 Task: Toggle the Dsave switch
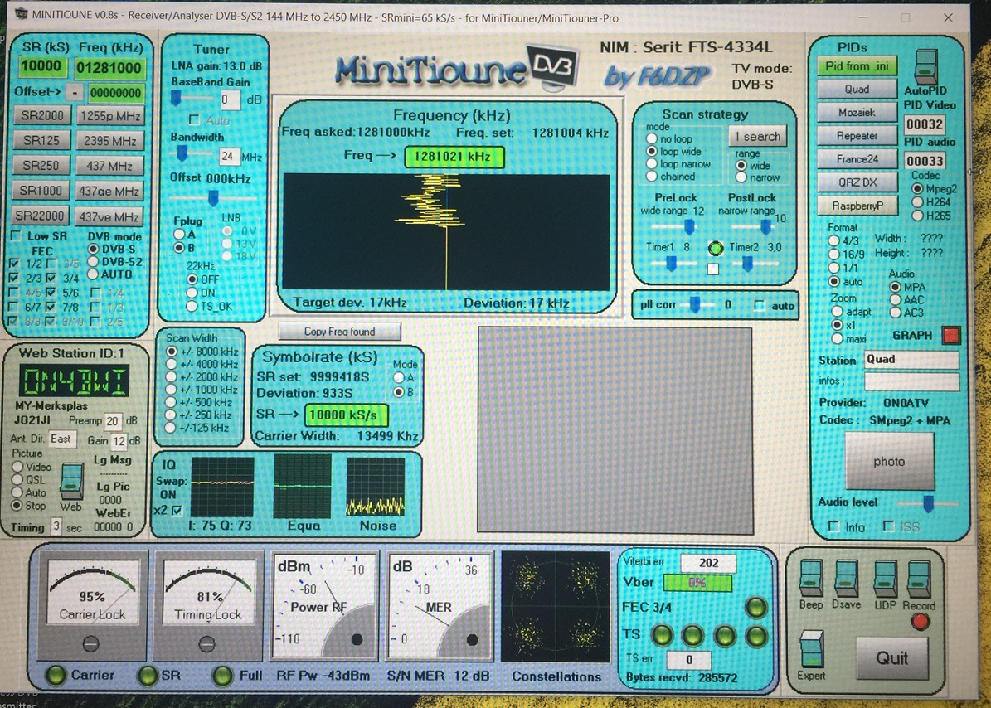846,577
